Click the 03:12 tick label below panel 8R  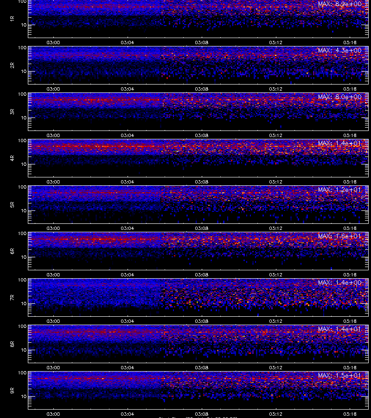pos(276,368)
